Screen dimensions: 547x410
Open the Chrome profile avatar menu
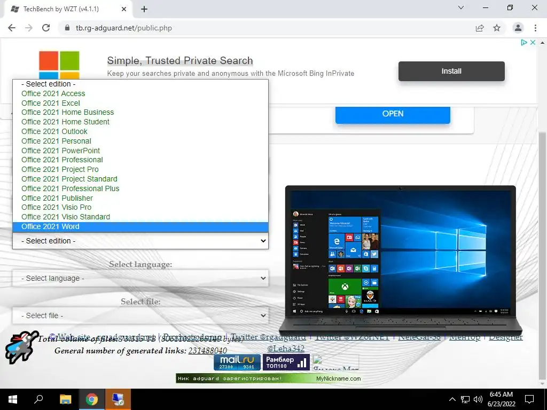click(518, 28)
